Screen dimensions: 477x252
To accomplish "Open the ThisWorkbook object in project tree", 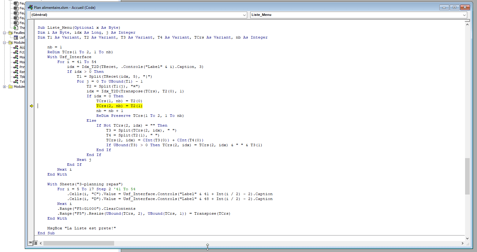I will pos(22,28).
